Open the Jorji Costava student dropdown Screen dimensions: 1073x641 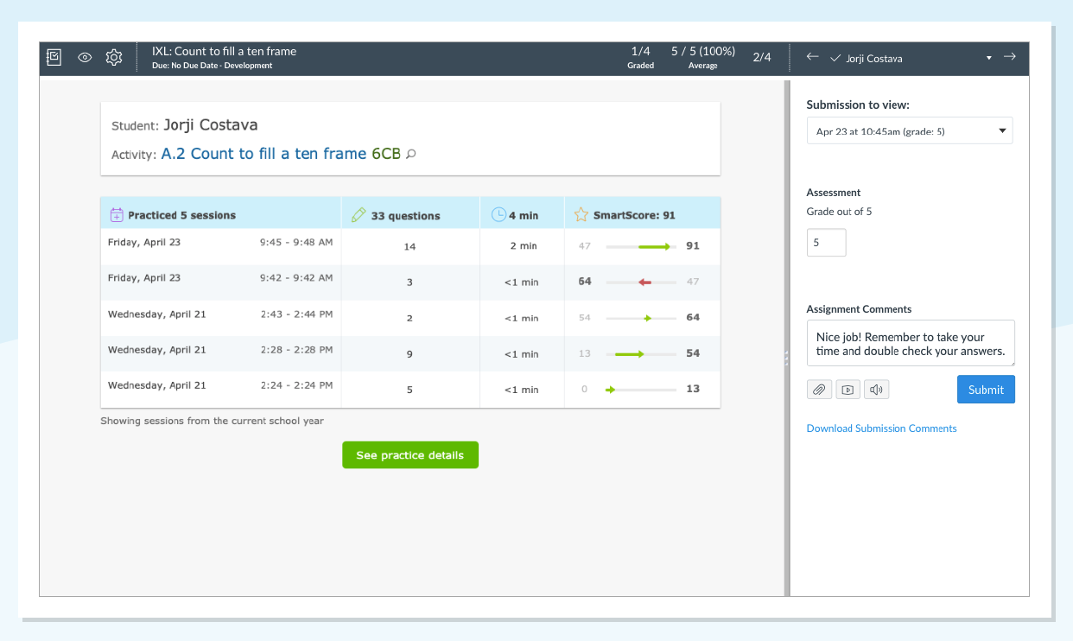[x=911, y=59]
